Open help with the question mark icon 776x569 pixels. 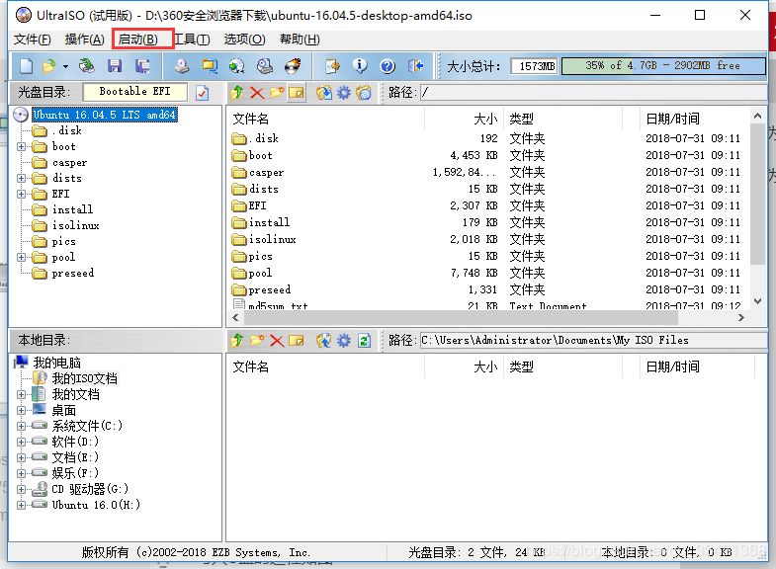click(x=388, y=66)
